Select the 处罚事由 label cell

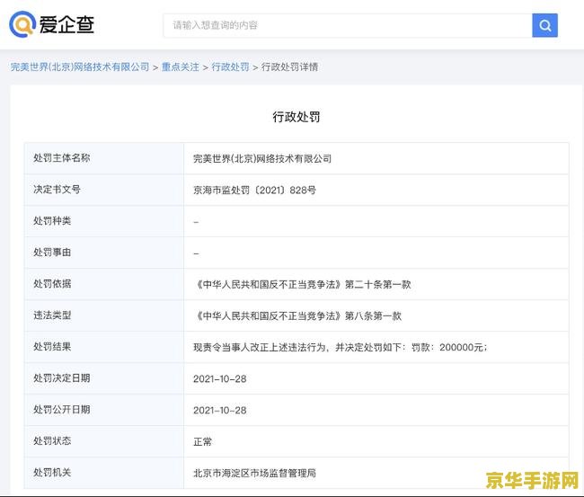[x=104, y=253]
